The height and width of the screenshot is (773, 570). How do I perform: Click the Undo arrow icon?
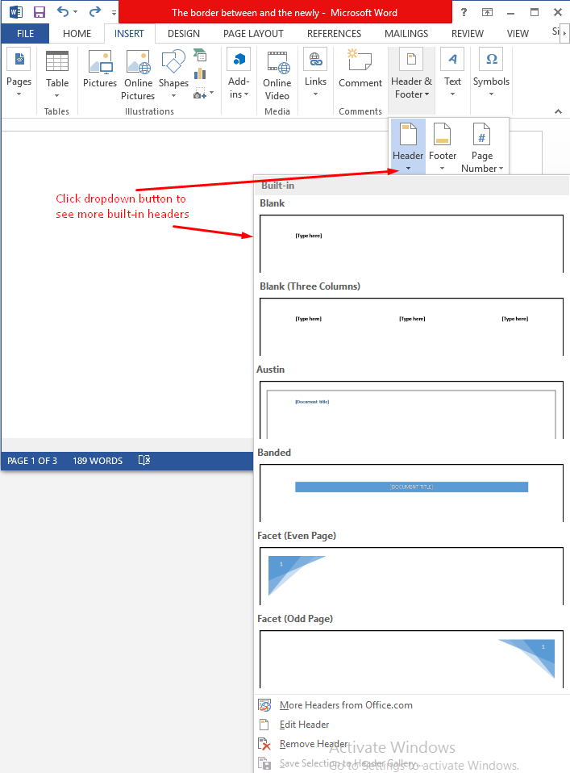tap(63, 11)
